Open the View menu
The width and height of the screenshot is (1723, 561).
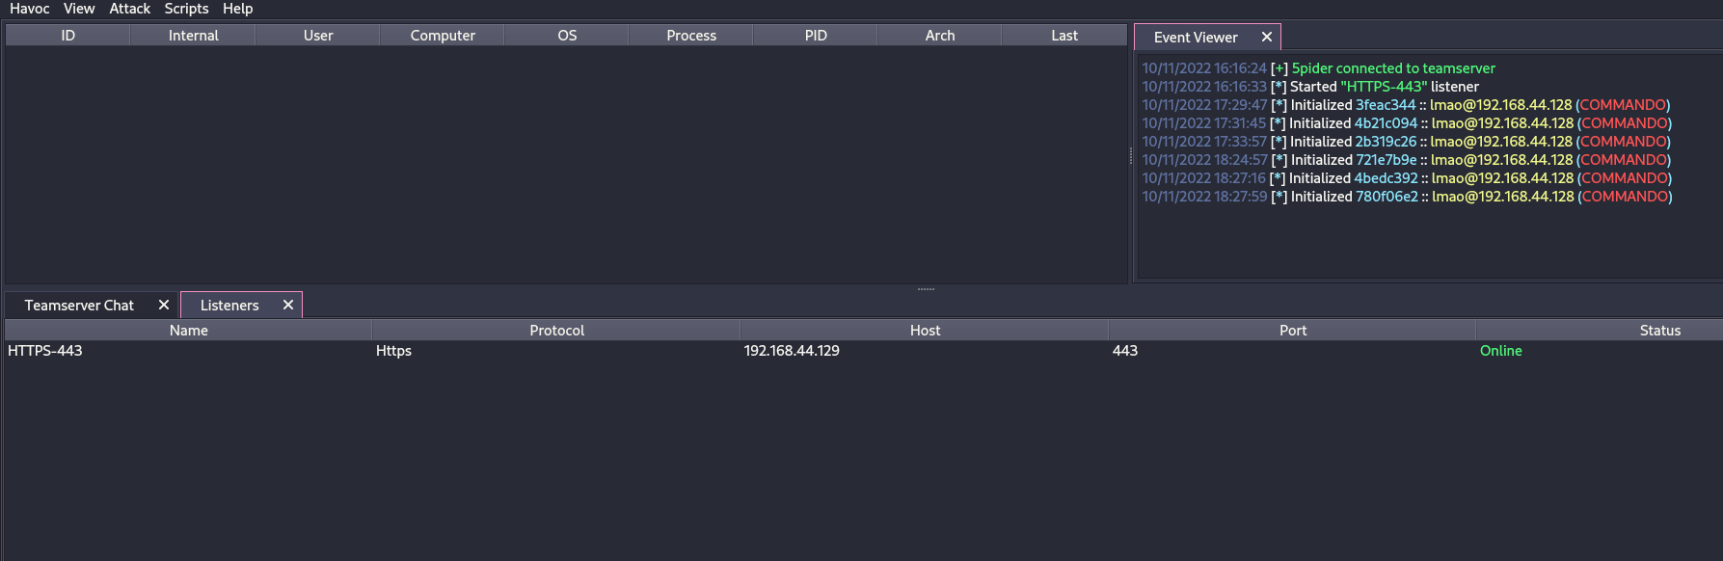[x=79, y=9]
